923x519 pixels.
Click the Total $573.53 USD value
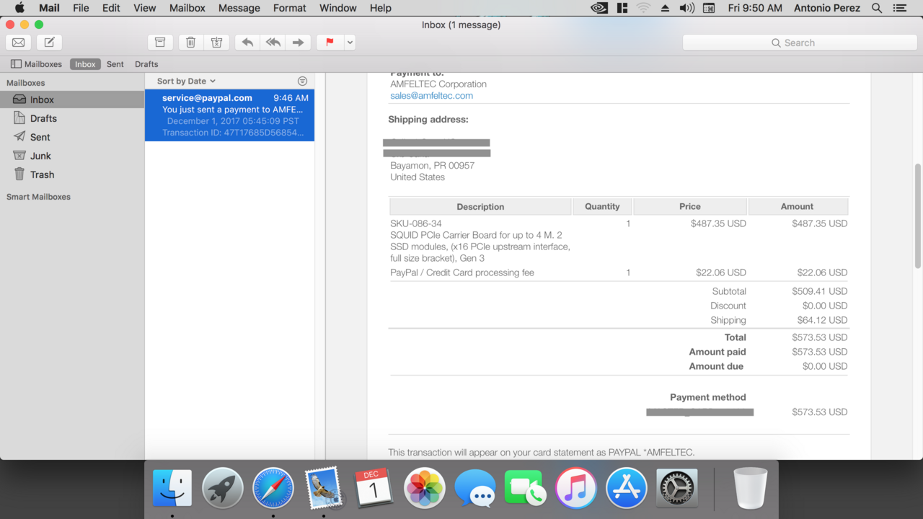coord(819,337)
